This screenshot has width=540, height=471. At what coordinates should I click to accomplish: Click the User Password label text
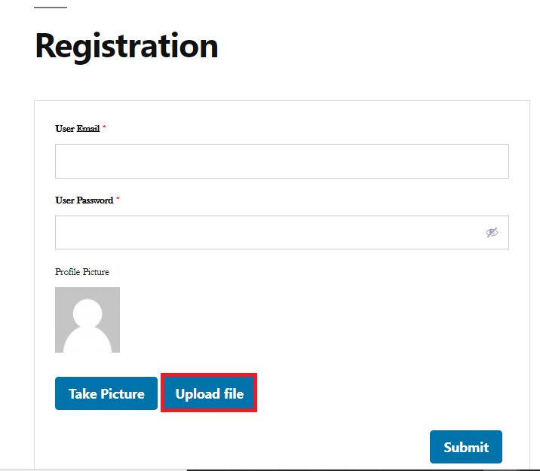(84, 200)
